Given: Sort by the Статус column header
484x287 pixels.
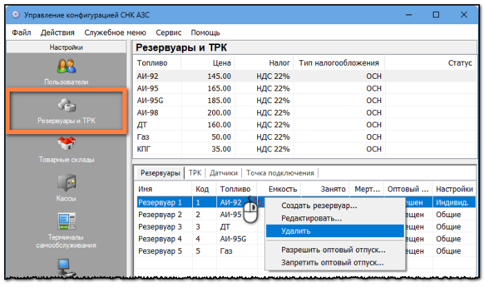Looking at the screenshot, I should tap(430, 63).
